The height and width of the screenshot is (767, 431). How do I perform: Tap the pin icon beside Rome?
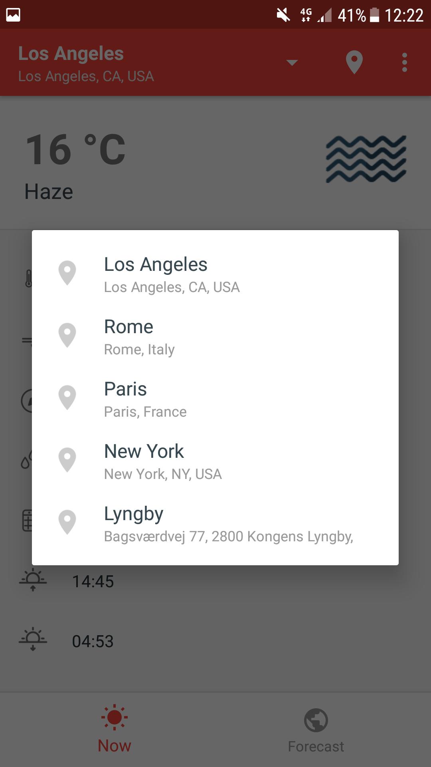pos(67,335)
